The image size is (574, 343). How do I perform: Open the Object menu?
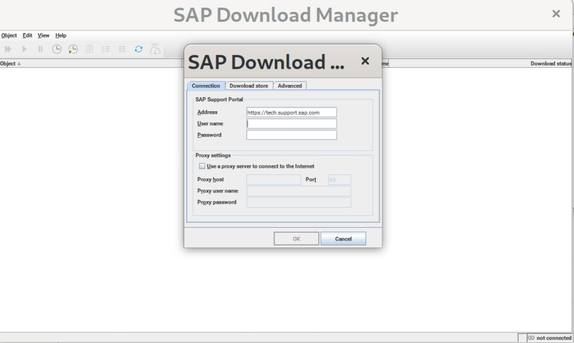pyautogui.click(x=9, y=35)
